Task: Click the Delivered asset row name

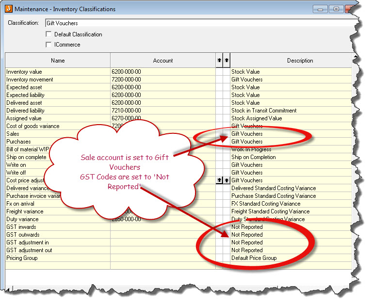Action: pos(24,103)
